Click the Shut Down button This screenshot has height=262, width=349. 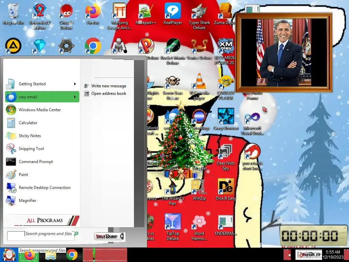pyautogui.click(x=107, y=236)
